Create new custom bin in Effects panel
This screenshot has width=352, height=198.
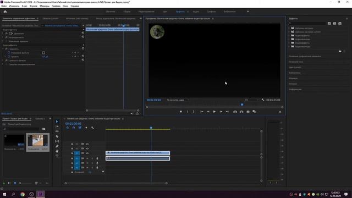[340, 51]
